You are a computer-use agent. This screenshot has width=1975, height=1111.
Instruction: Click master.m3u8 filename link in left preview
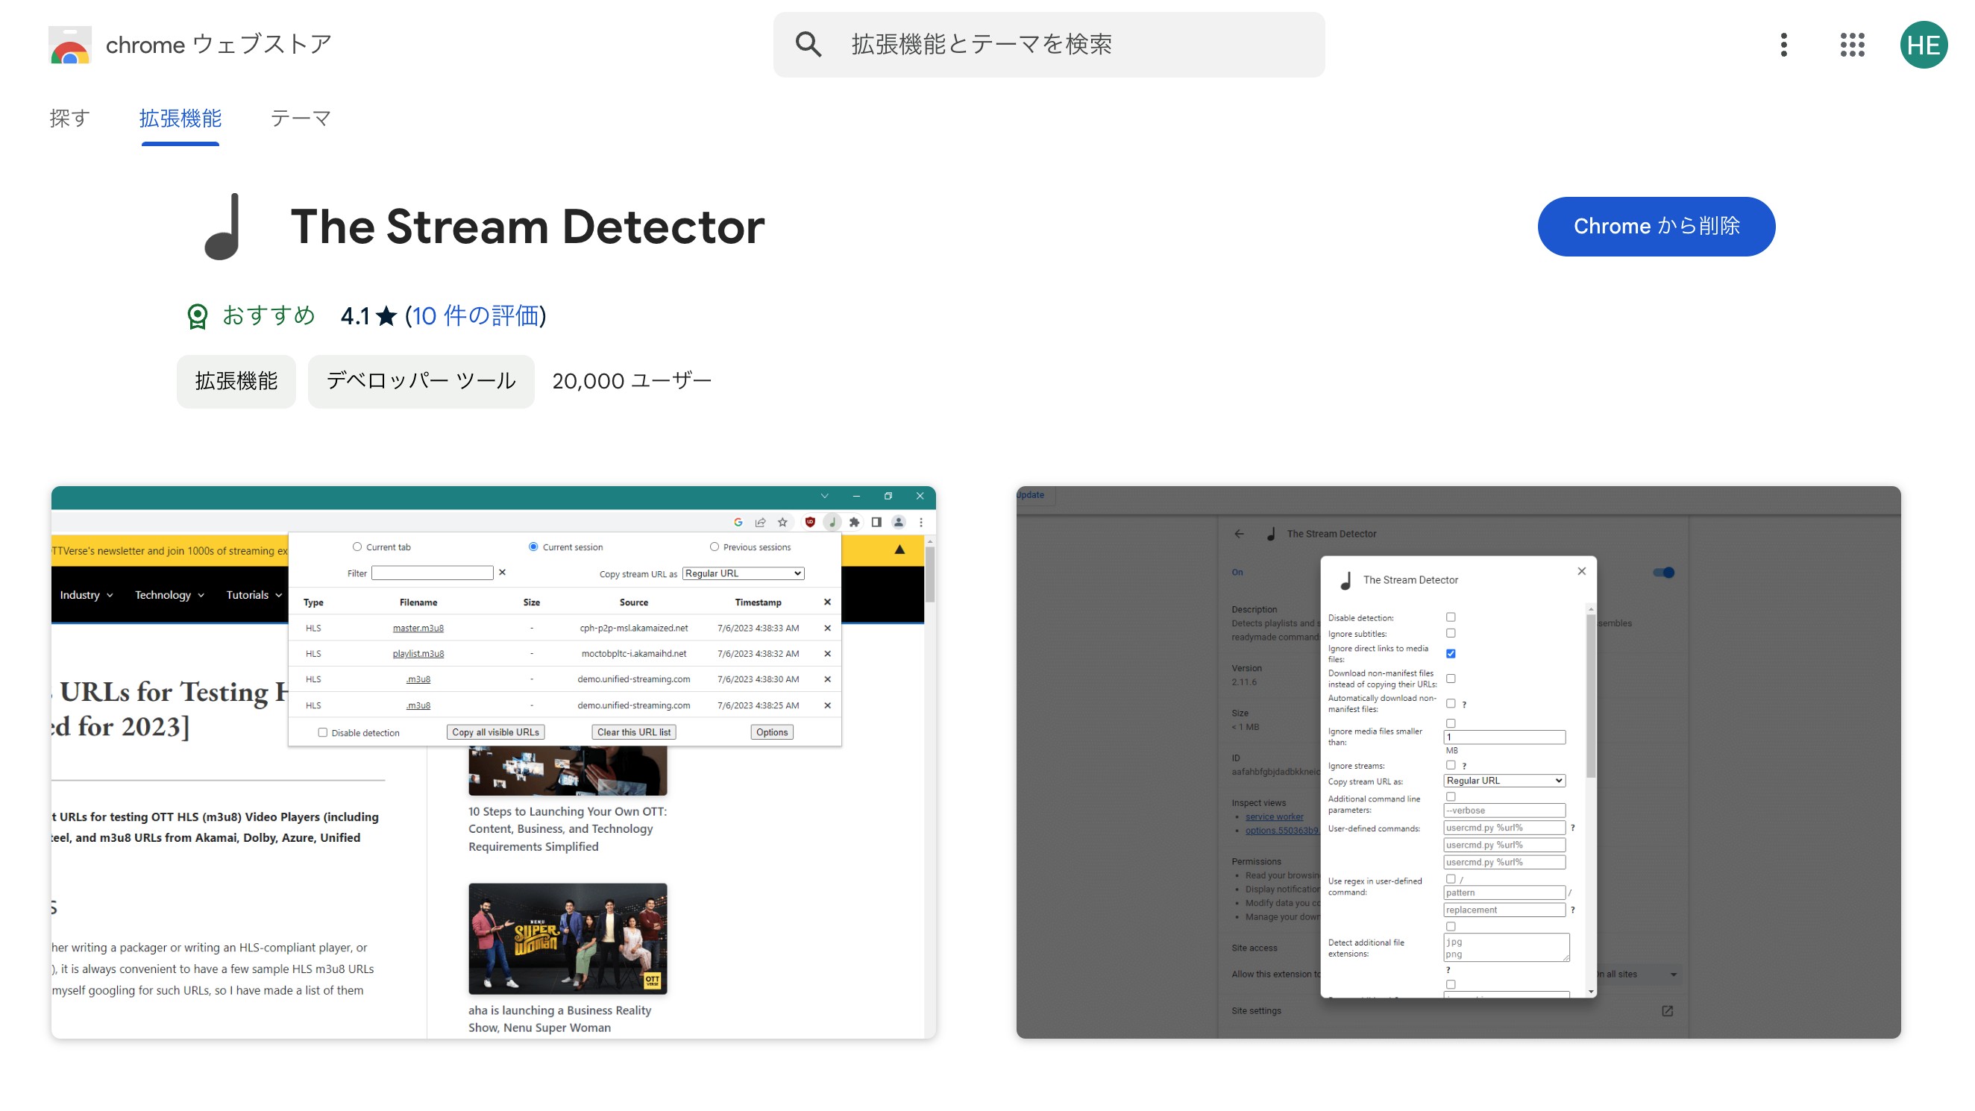pyautogui.click(x=418, y=628)
